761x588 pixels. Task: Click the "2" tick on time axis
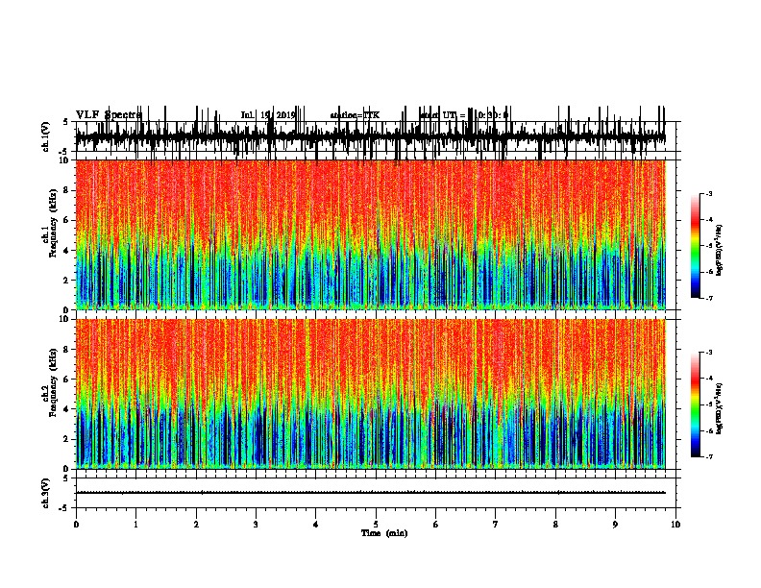point(196,524)
